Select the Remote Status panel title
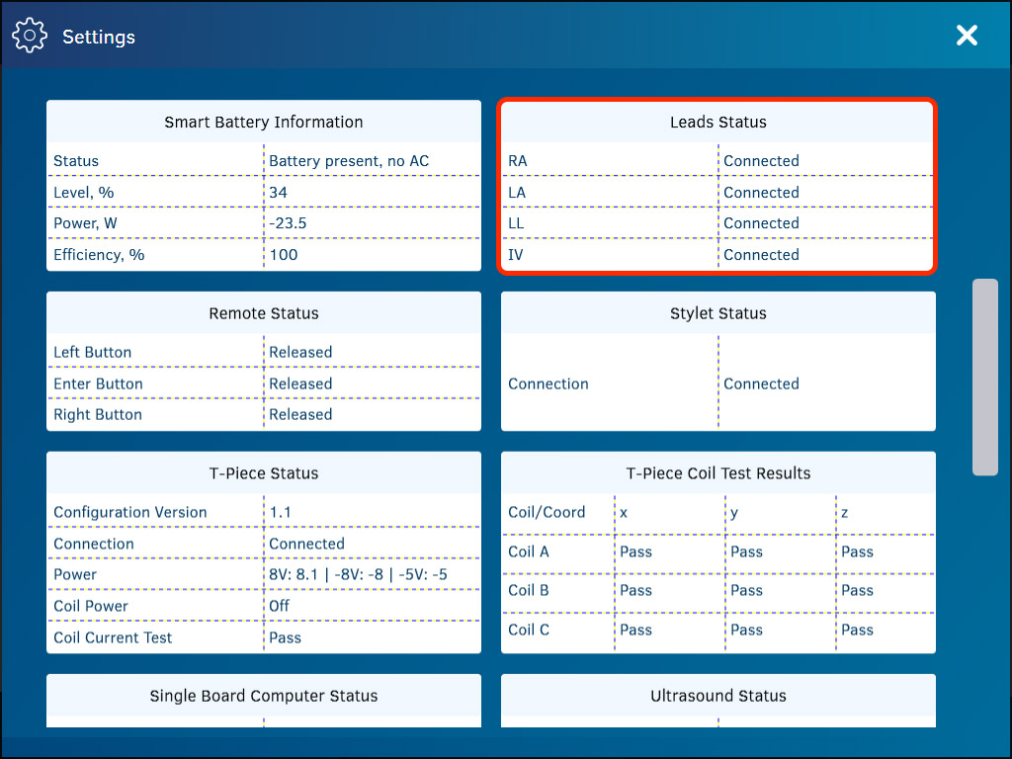This screenshot has width=1012, height=759. point(263,313)
